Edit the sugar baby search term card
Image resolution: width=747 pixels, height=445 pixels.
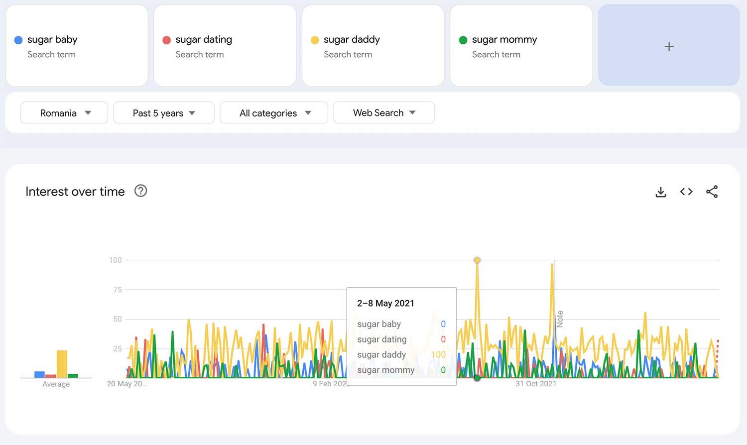77,46
